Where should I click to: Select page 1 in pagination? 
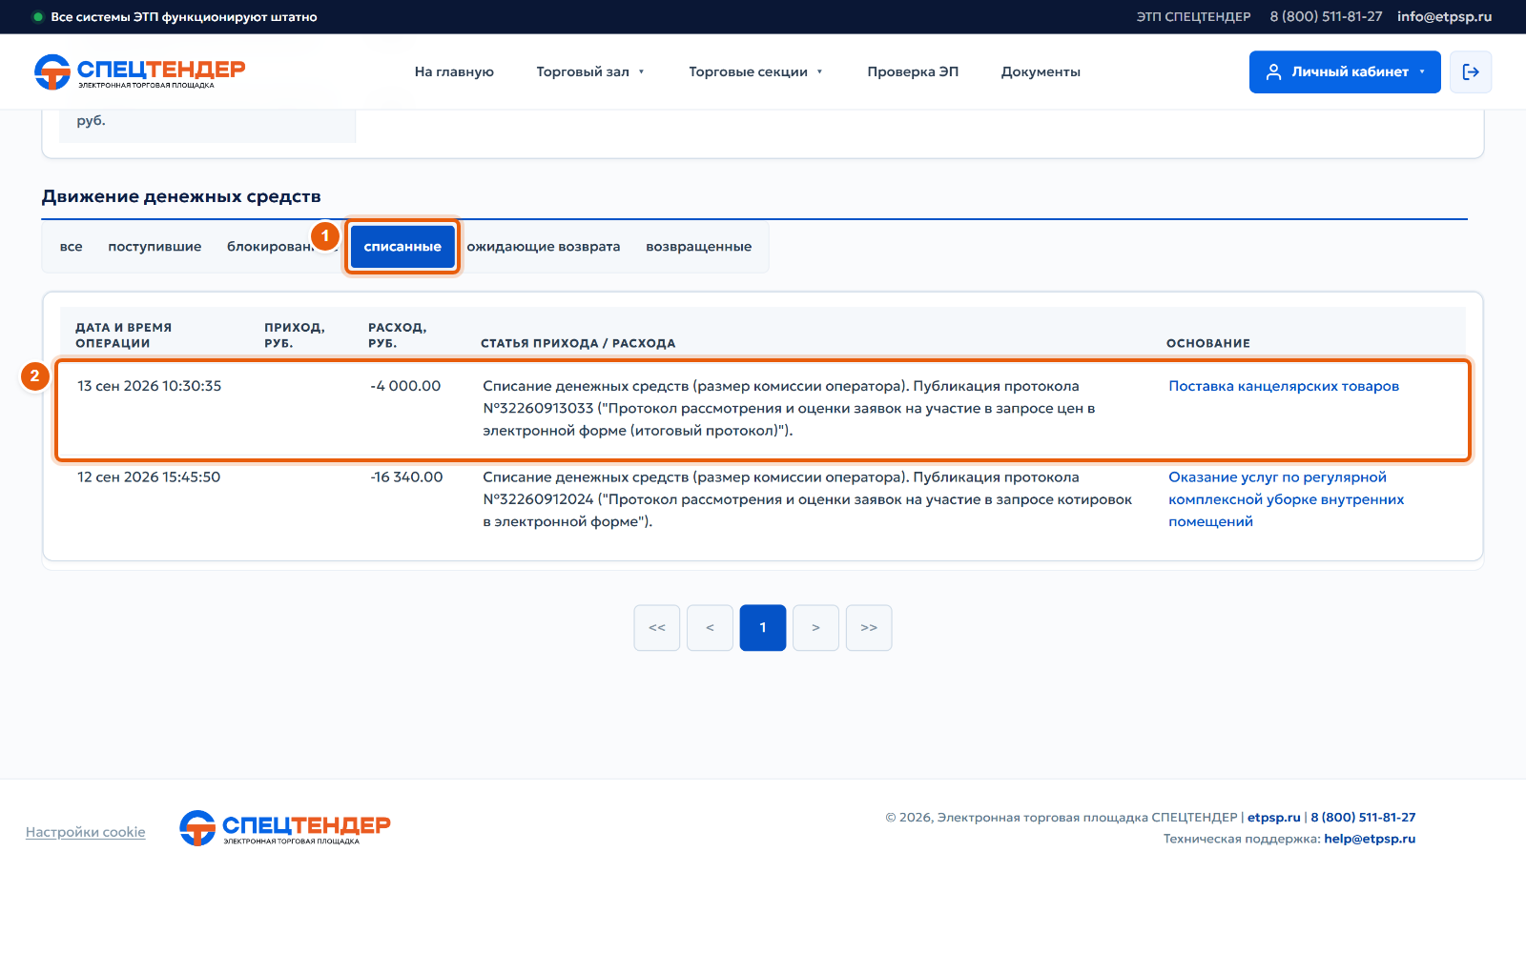(x=763, y=628)
